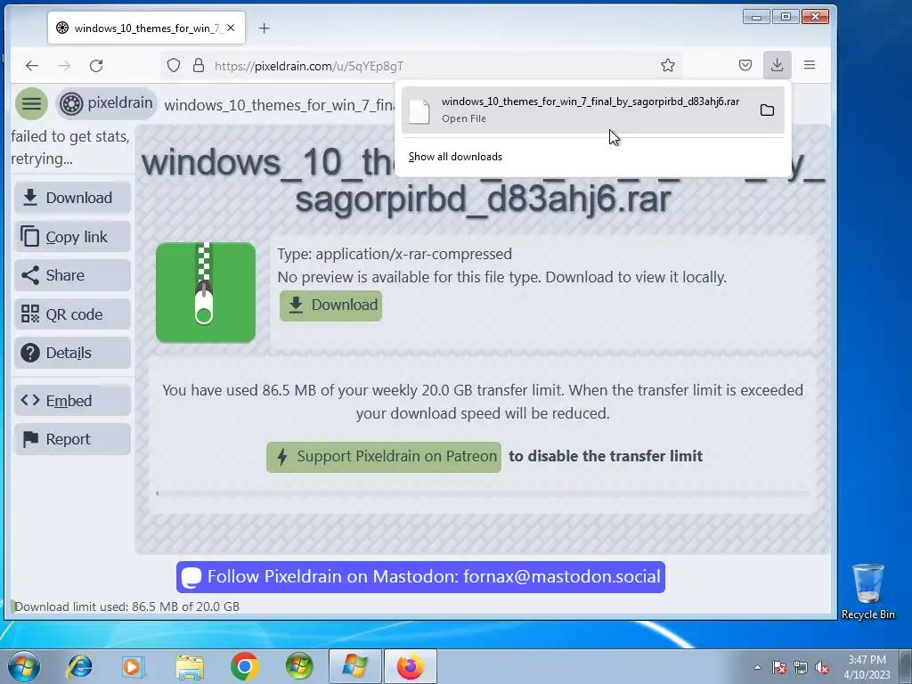Open the pixeldrain green sidebar menu button
The image size is (912, 684).
[x=31, y=104]
